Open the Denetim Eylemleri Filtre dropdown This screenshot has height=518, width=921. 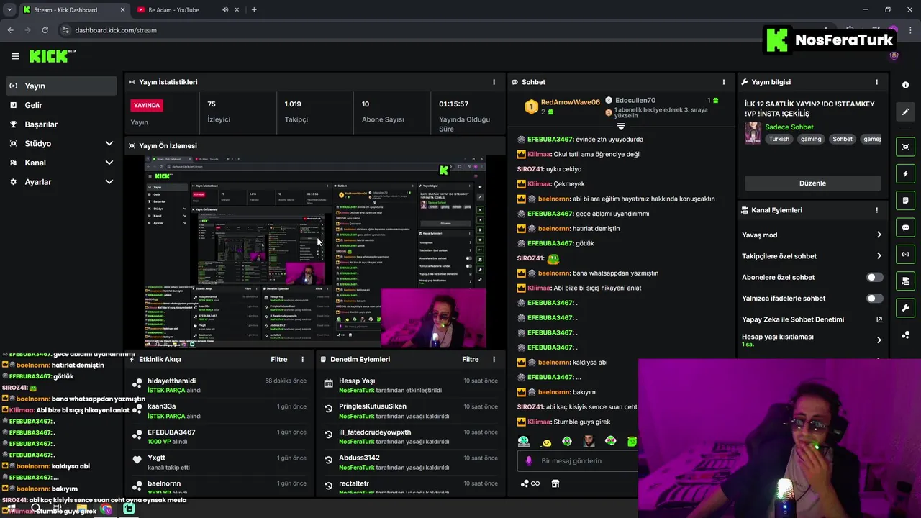pos(470,359)
